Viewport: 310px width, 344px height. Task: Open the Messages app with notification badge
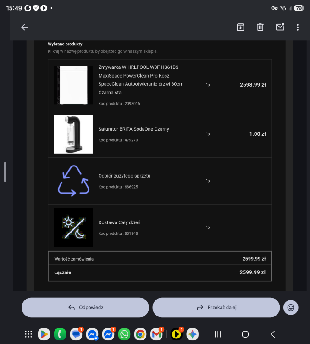(x=76, y=334)
